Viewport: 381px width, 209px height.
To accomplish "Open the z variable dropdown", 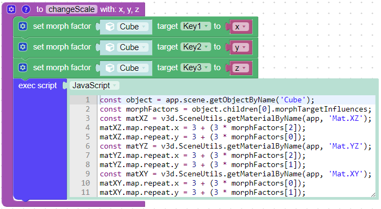I will pos(240,68).
